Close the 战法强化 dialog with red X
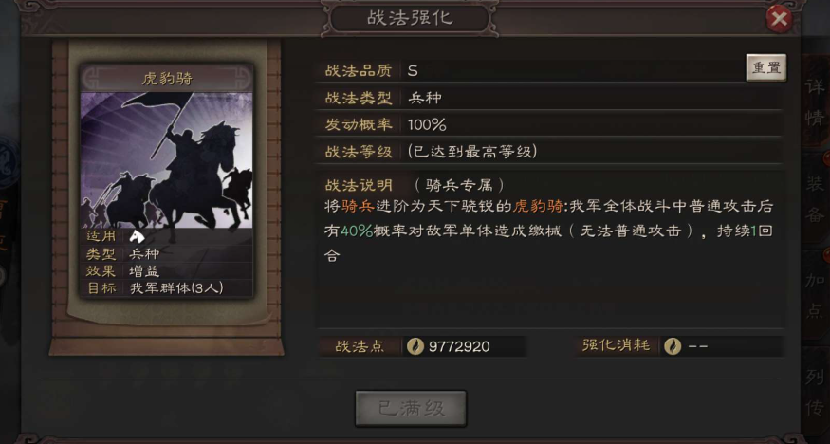This screenshot has height=444, width=830. click(779, 19)
